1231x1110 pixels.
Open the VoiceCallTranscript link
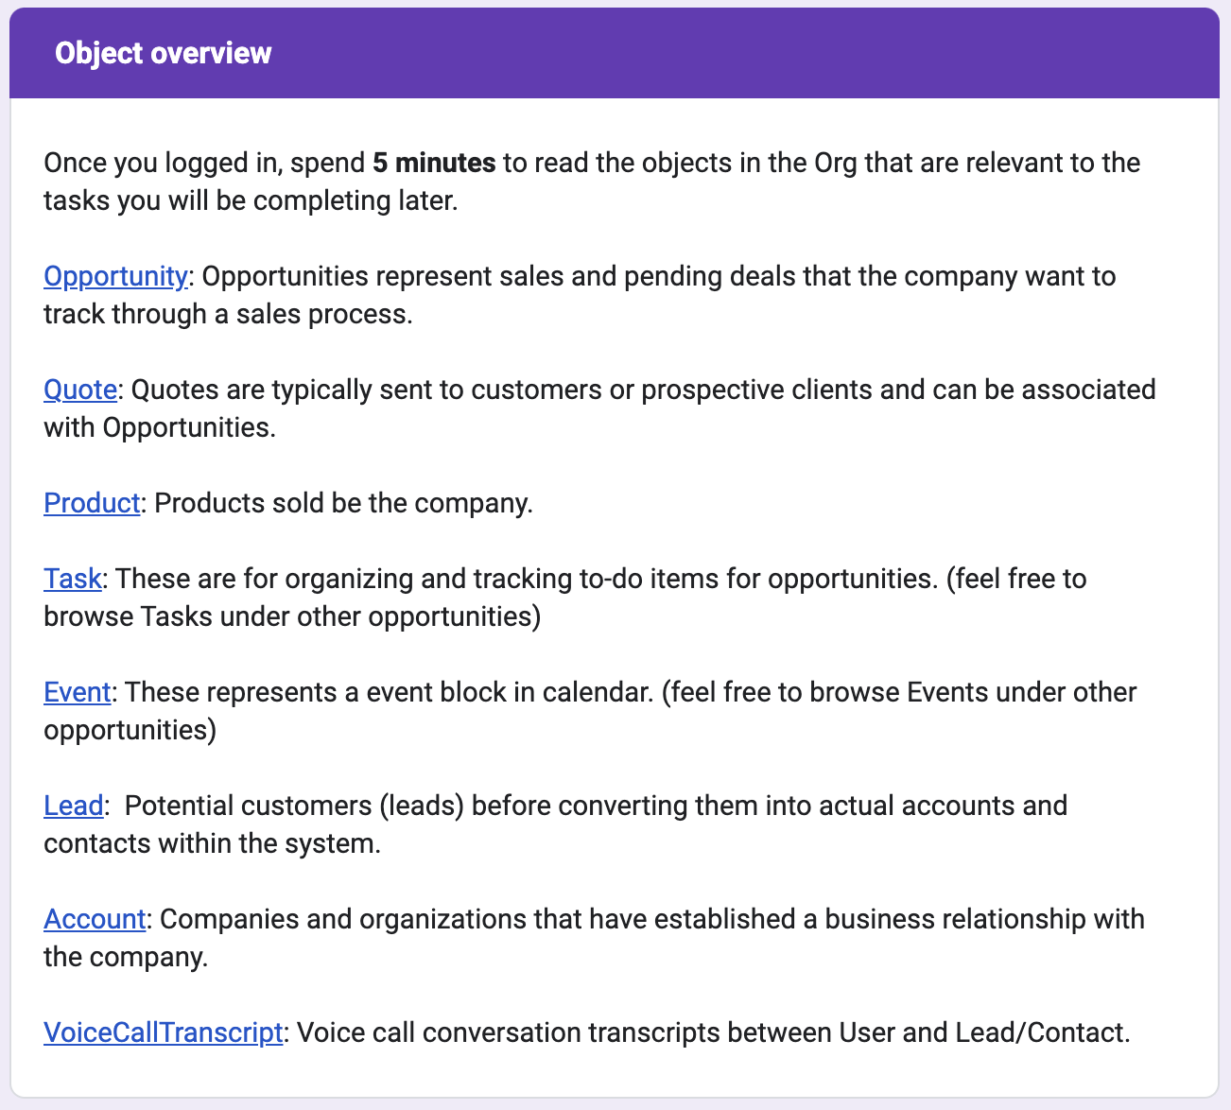[163, 1032]
